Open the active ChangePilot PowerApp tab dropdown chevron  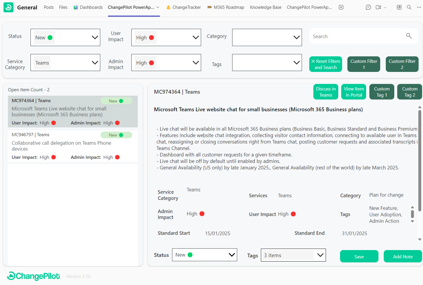tap(158, 7)
